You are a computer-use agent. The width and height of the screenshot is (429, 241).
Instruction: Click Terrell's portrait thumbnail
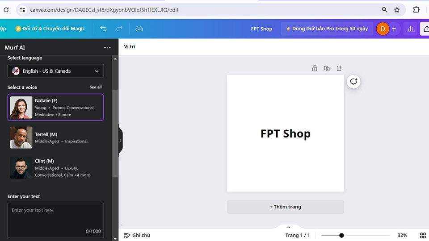(x=21, y=137)
